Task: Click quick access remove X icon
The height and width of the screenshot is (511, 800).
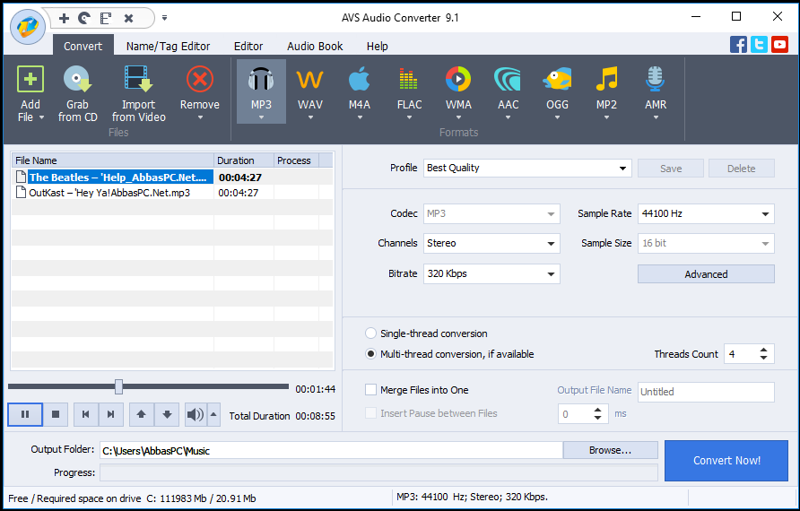Action: tap(128, 18)
